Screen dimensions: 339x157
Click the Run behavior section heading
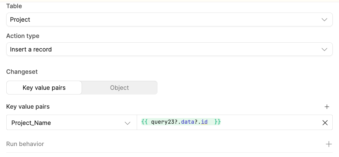pos(25,144)
